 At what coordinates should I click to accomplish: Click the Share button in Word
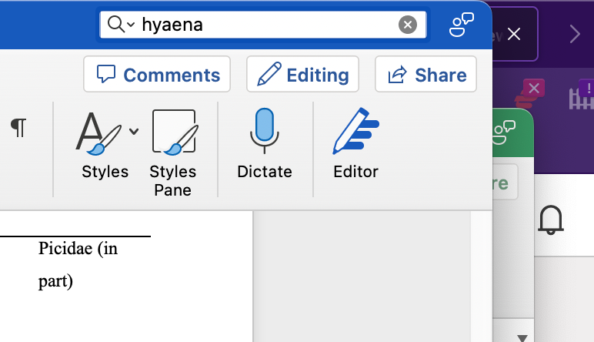[425, 75]
